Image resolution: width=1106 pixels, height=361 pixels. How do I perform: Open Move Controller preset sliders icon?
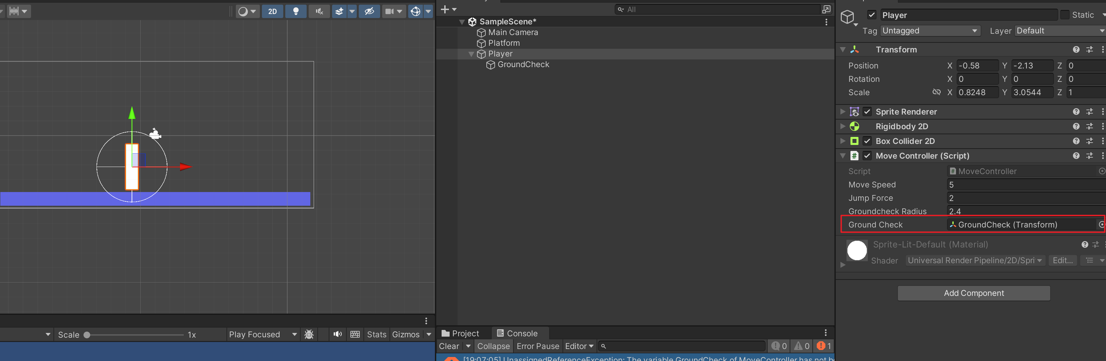(1090, 155)
